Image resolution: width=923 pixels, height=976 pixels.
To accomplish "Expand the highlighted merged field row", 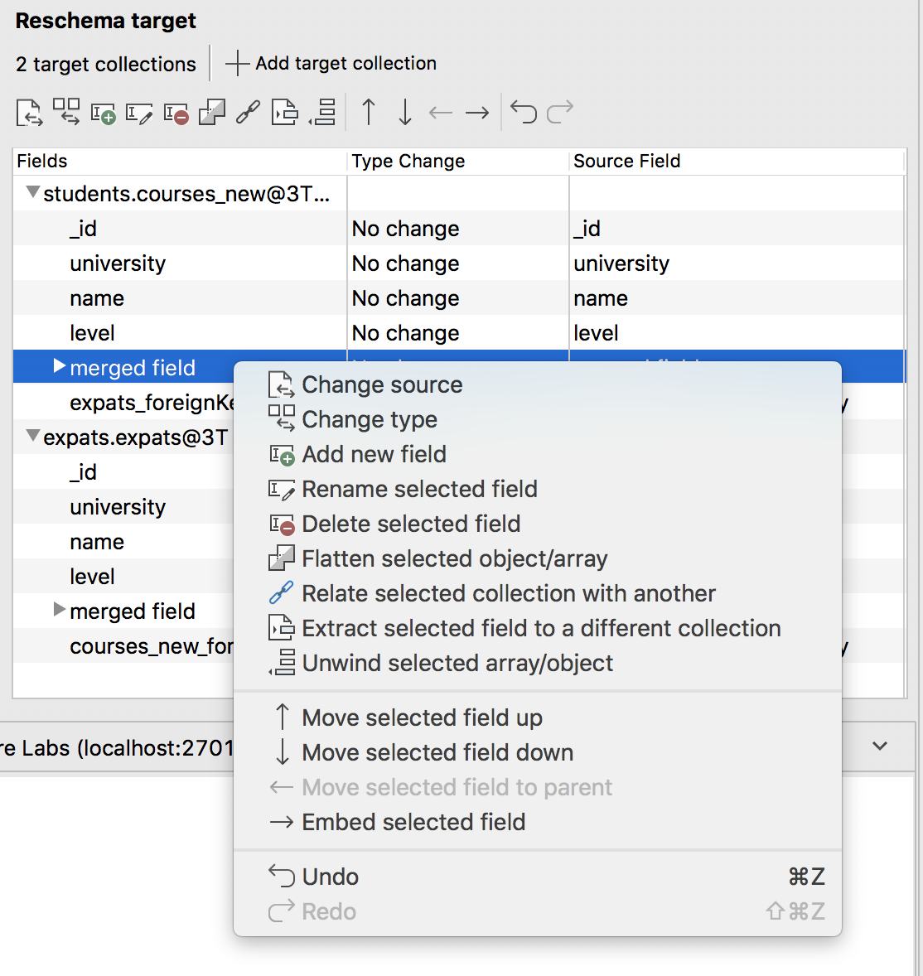I will tap(60, 366).
